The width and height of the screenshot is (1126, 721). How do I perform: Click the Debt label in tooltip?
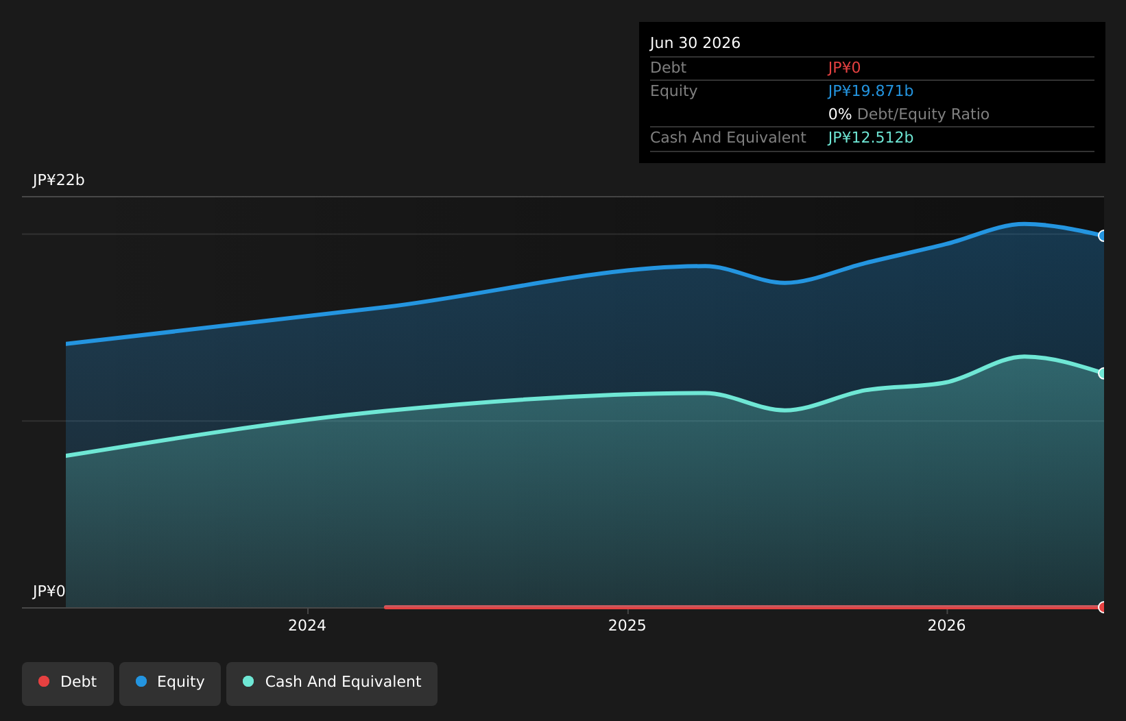click(x=668, y=68)
